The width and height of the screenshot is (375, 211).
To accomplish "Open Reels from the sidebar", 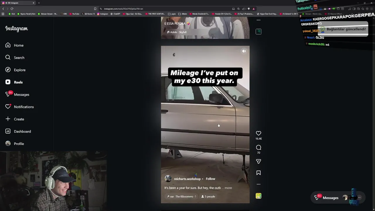I will pyautogui.click(x=14, y=82).
